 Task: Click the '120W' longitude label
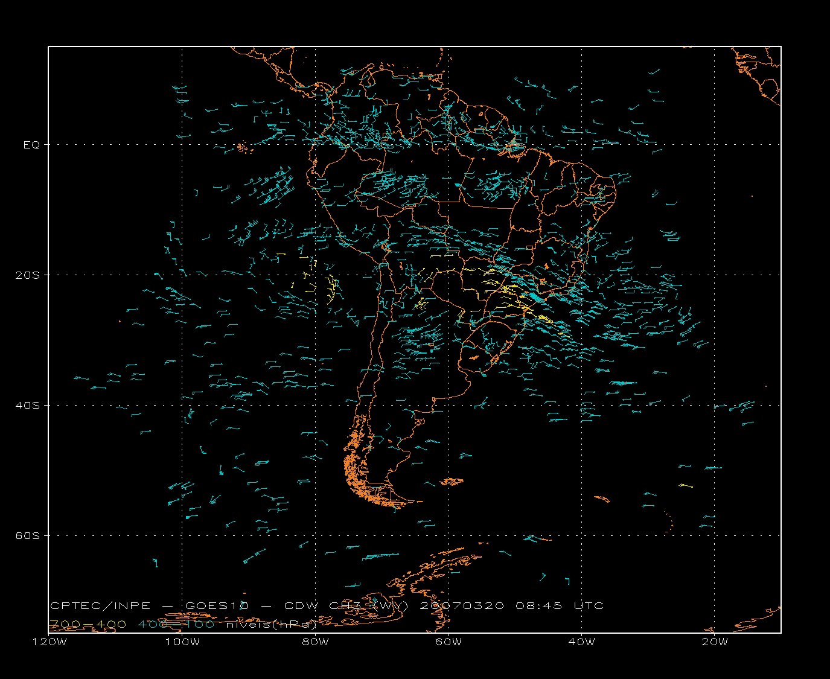pyautogui.click(x=49, y=642)
